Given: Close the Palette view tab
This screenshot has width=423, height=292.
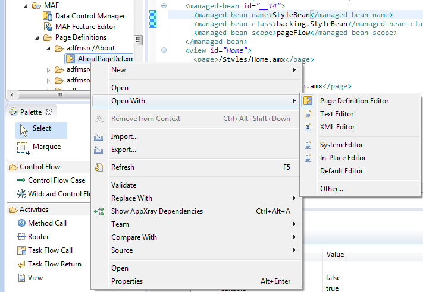Looking at the screenshot, I should (49, 112).
